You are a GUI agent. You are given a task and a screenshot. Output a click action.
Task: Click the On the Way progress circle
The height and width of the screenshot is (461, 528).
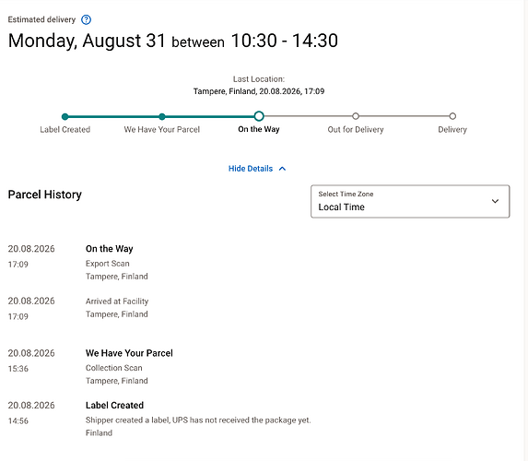pyautogui.click(x=259, y=116)
